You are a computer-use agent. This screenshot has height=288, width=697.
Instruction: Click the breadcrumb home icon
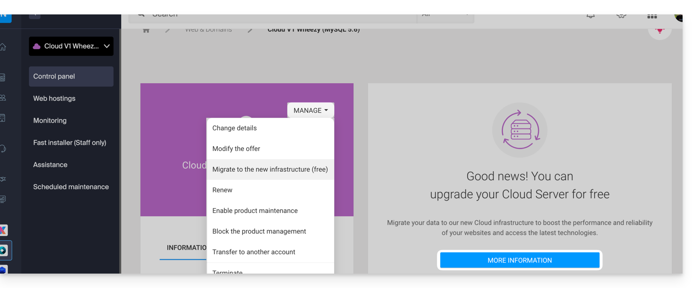click(146, 30)
